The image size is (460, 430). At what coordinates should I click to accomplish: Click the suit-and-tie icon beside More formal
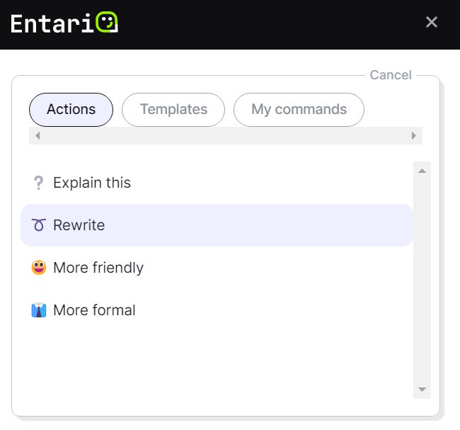(39, 310)
